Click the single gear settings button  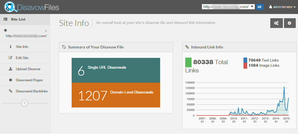(289, 23)
